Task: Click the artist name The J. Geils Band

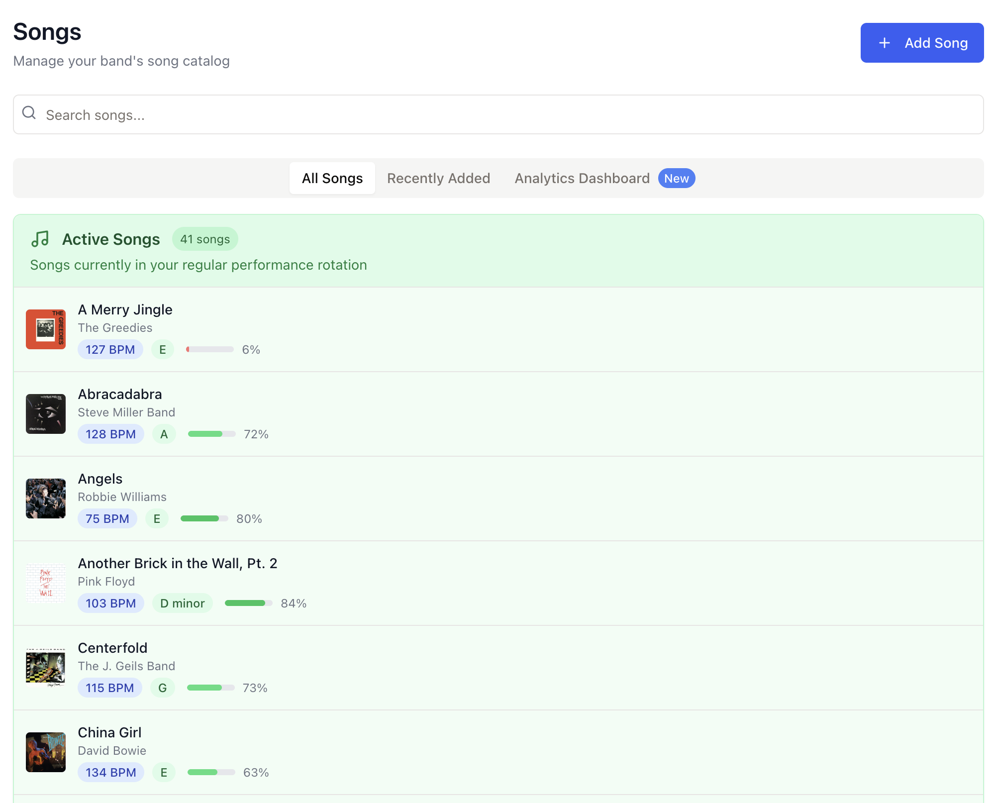Action: (x=126, y=666)
